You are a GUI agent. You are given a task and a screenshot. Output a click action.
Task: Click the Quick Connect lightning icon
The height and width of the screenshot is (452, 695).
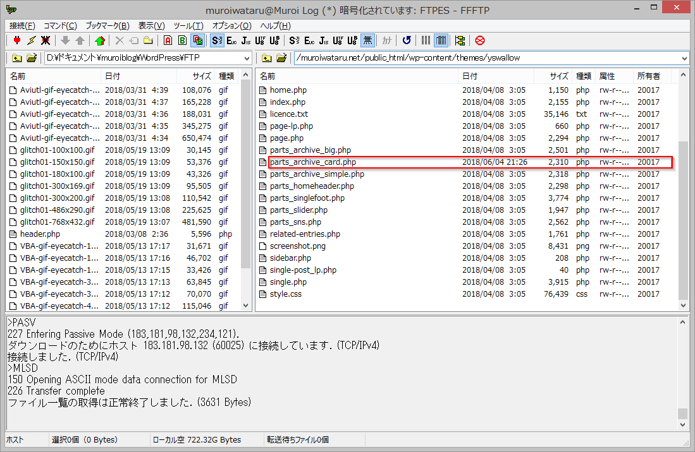click(x=31, y=40)
